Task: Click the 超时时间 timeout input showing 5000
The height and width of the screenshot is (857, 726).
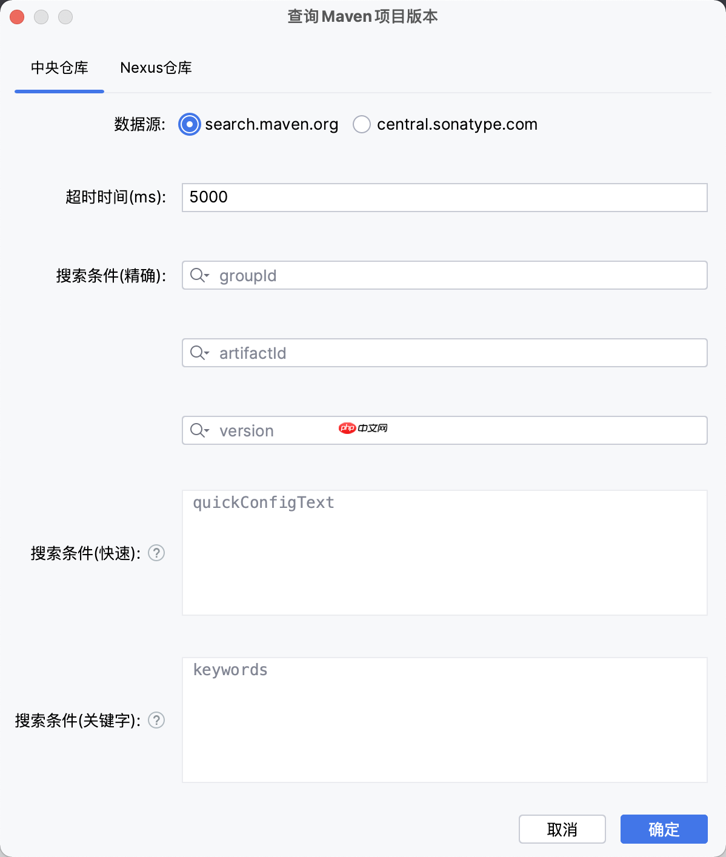Action: click(444, 197)
